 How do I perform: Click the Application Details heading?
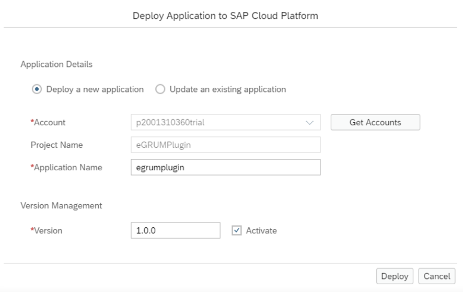(x=56, y=64)
